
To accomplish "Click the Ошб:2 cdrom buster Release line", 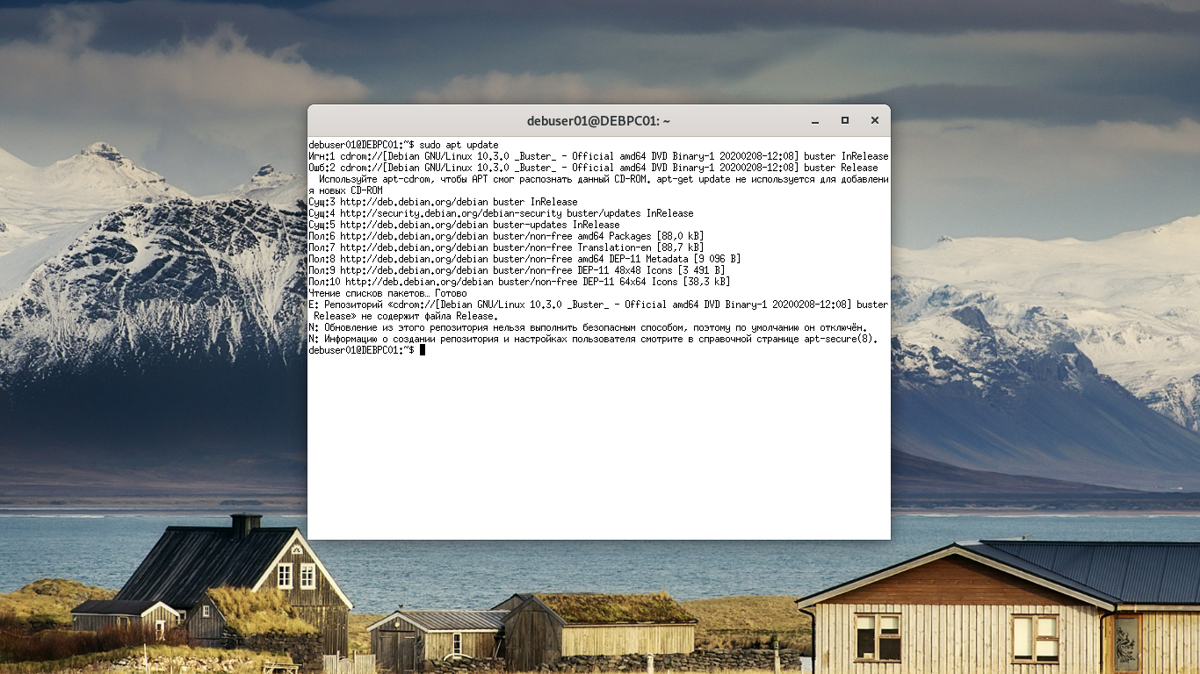I will [593, 168].
